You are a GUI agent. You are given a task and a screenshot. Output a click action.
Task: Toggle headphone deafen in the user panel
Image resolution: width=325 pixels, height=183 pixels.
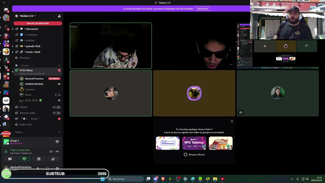tap(47, 169)
